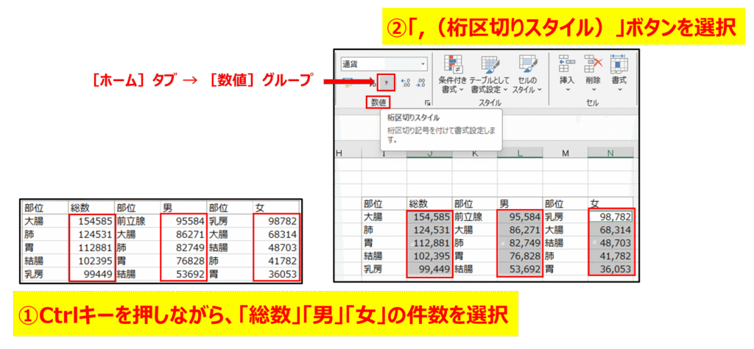Click cell containing 98,782
The width and height of the screenshot is (754, 349).
click(x=610, y=216)
